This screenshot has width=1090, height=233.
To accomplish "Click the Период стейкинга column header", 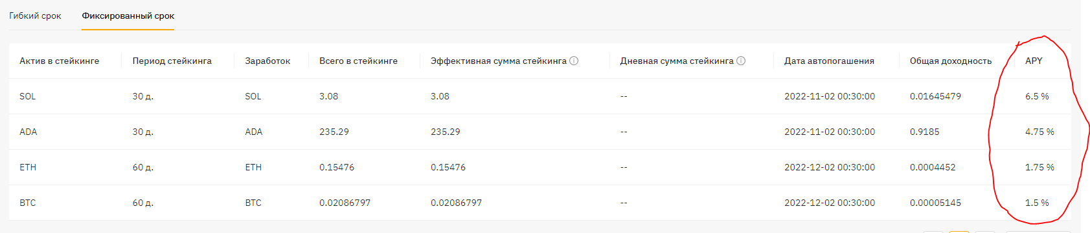I will click(172, 61).
